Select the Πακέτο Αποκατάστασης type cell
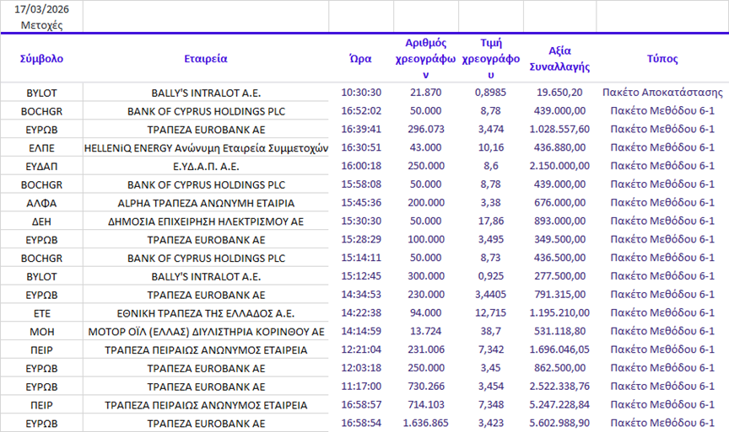Screen dimensions: 729x432 (x=662, y=93)
